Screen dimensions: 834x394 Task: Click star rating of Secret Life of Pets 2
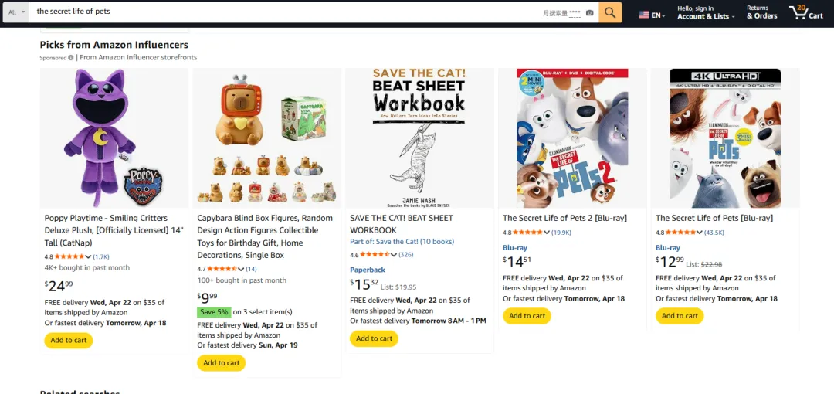pos(527,232)
